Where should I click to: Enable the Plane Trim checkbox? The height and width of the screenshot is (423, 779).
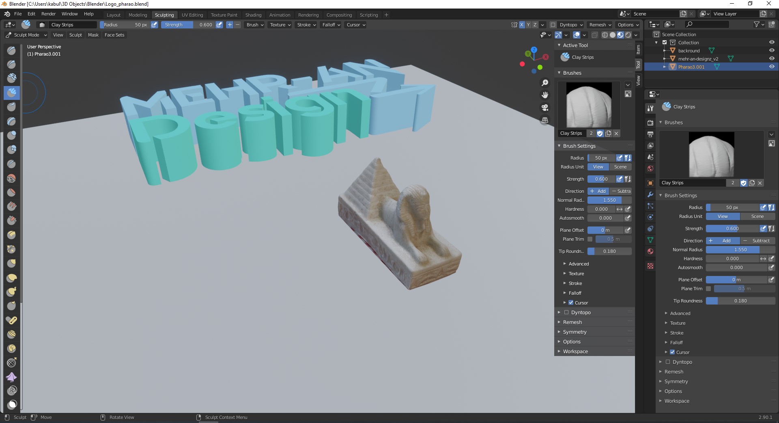click(590, 240)
